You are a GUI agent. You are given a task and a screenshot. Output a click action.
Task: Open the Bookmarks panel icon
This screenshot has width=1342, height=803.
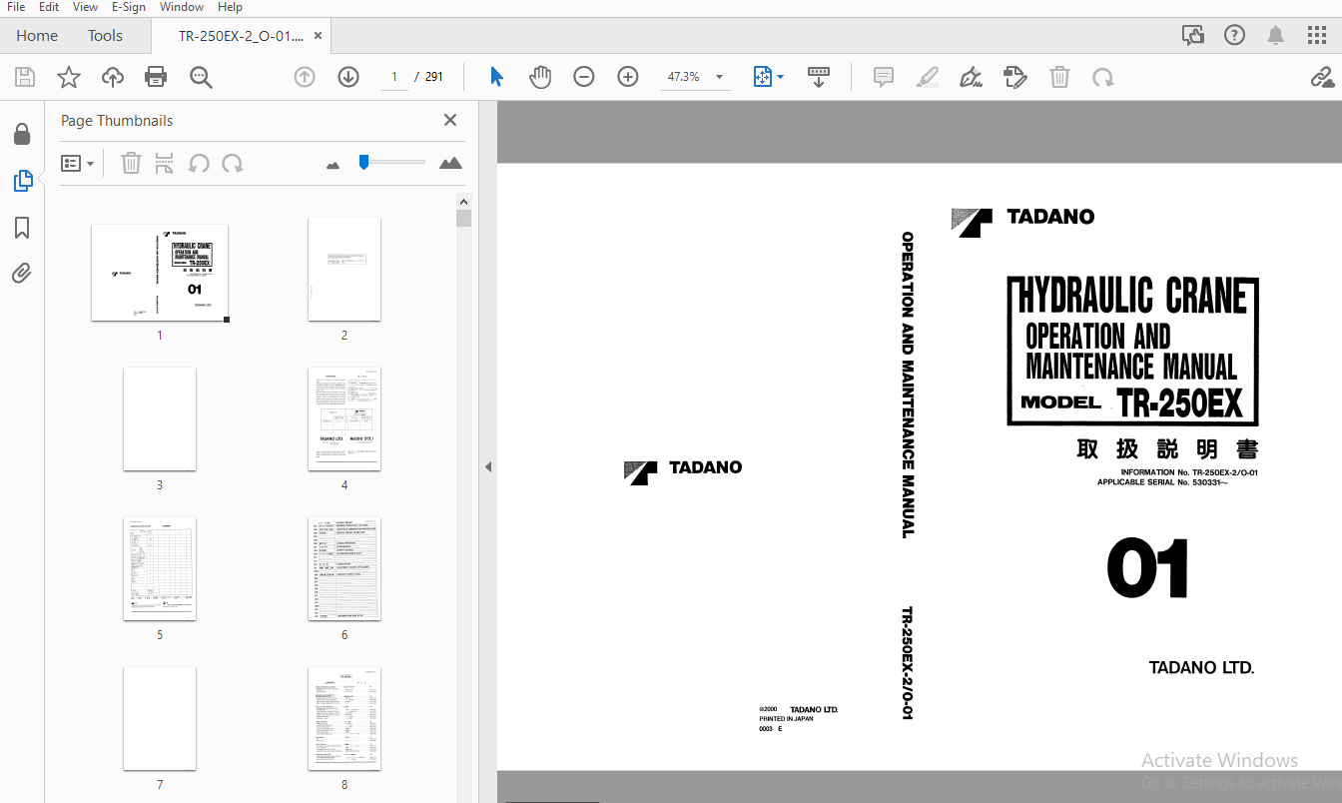pyautogui.click(x=22, y=228)
